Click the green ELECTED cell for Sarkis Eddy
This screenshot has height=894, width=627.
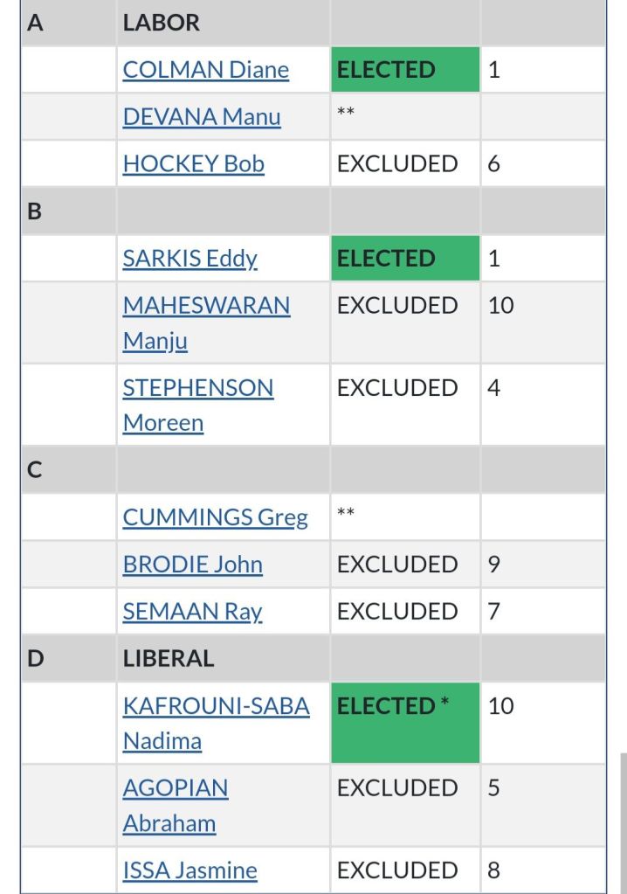(x=404, y=259)
